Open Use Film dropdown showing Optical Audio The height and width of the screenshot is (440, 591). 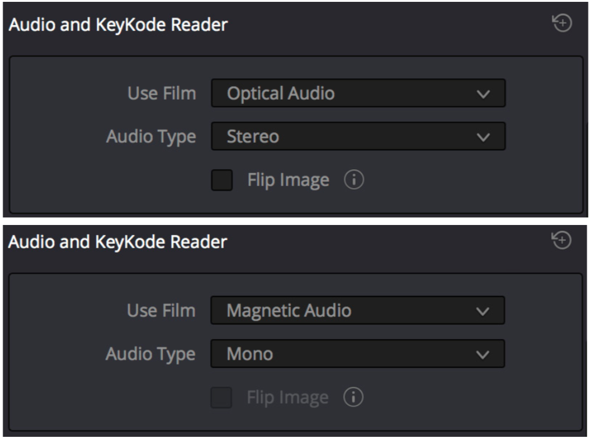click(x=358, y=93)
